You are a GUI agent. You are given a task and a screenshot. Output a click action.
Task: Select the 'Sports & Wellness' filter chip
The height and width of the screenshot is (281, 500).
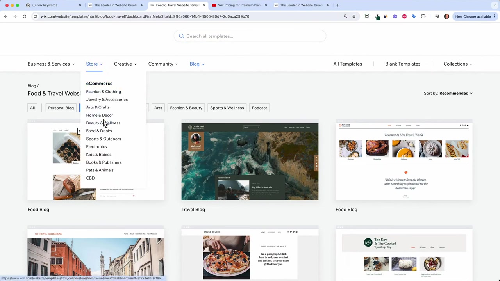[227, 108]
